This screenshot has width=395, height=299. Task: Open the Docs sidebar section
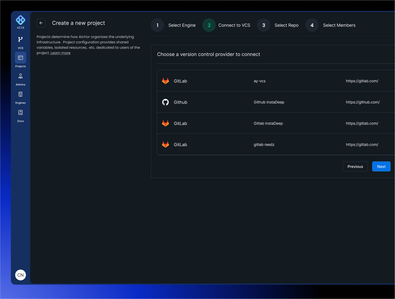[x=20, y=116]
